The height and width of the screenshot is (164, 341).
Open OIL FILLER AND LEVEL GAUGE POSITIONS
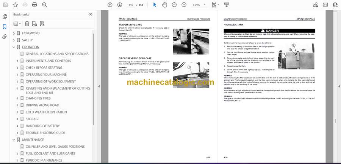55,147
